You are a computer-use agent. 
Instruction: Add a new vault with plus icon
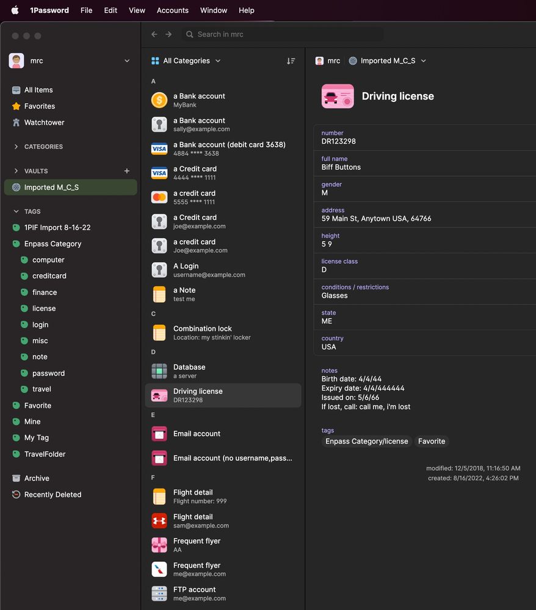coord(127,171)
